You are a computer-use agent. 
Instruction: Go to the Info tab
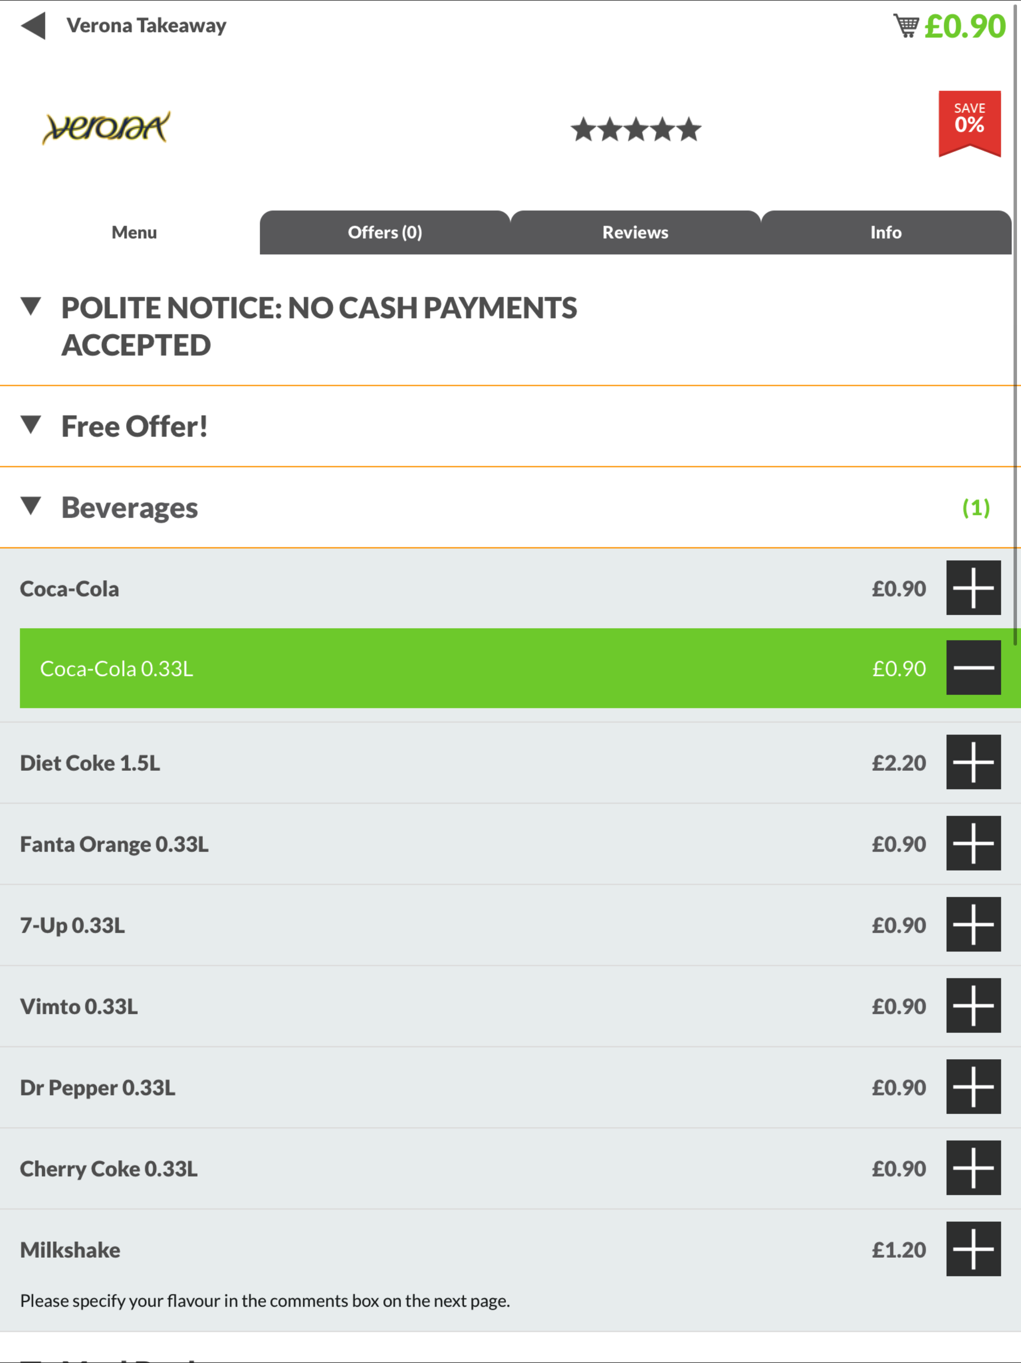tap(885, 233)
